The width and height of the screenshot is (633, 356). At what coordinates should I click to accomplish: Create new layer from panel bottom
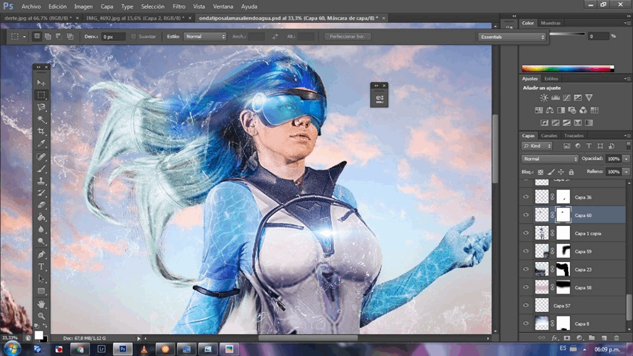(x=604, y=338)
